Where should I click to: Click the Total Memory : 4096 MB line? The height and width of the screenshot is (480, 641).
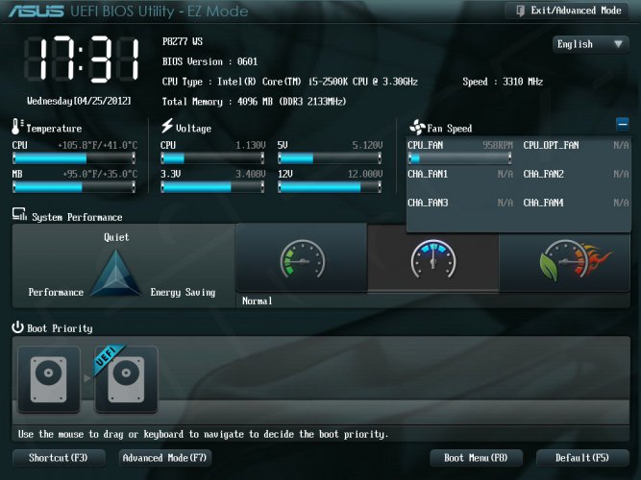(x=254, y=102)
